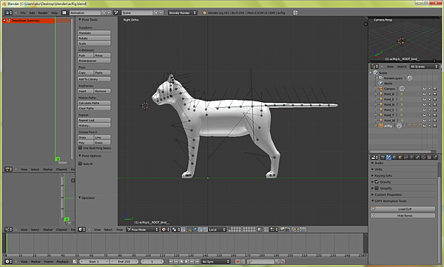The image size is (444, 267).
Task: Click play animation forward button
Action: (186, 262)
